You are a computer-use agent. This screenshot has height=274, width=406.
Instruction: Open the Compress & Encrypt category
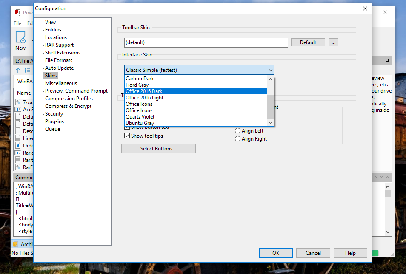[x=68, y=106]
